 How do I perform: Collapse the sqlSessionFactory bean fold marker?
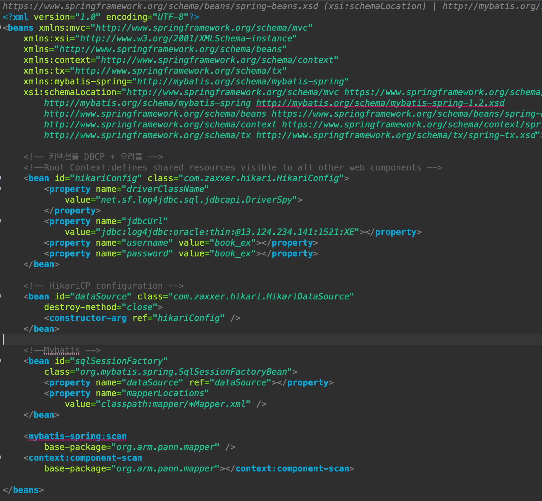click(x=1, y=361)
